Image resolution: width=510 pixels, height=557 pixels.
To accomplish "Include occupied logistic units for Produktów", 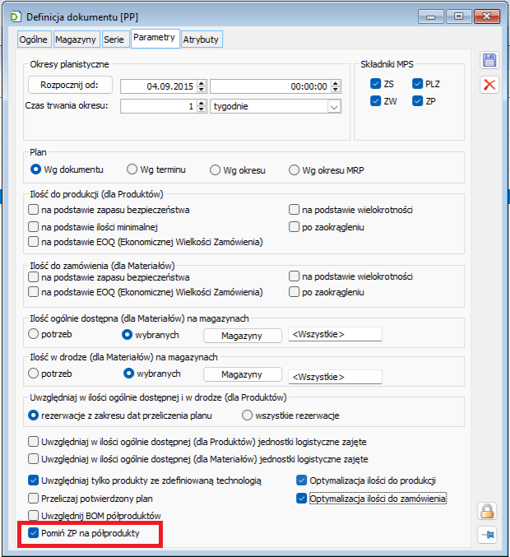I will click(x=34, y=442).
